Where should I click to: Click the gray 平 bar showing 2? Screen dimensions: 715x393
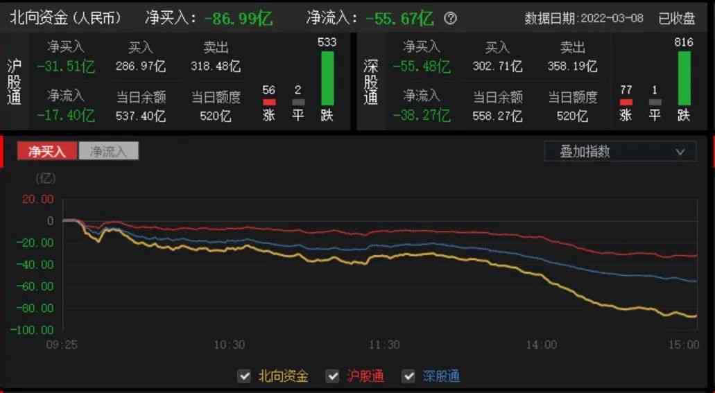click(298, 102)
